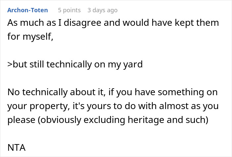The image size is (232, 157).
Task: Click the '>' quote marker before 'but'
Action: coord(10,64)
